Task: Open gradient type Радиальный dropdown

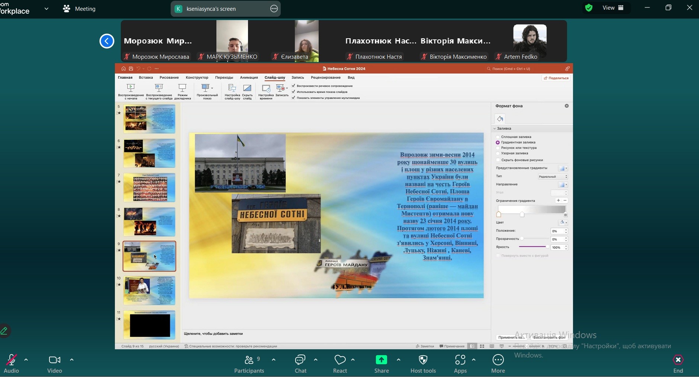Action: coord(553,176)
